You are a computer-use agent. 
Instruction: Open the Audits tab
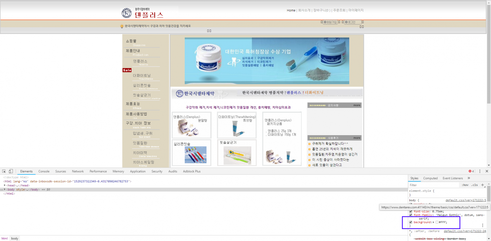173,171
